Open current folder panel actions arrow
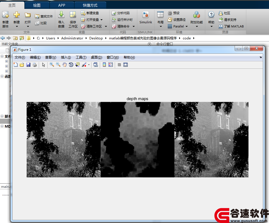 [x=149, y=44]
